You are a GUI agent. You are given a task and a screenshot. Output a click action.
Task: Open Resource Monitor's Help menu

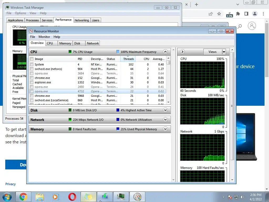(57, 37)
